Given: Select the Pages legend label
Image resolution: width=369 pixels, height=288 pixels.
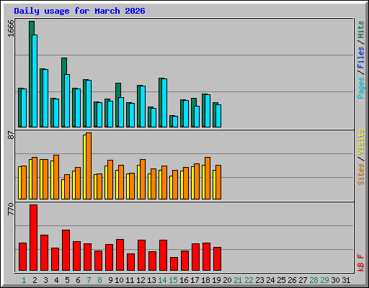Looking at the screenshot, I should 361,88.
